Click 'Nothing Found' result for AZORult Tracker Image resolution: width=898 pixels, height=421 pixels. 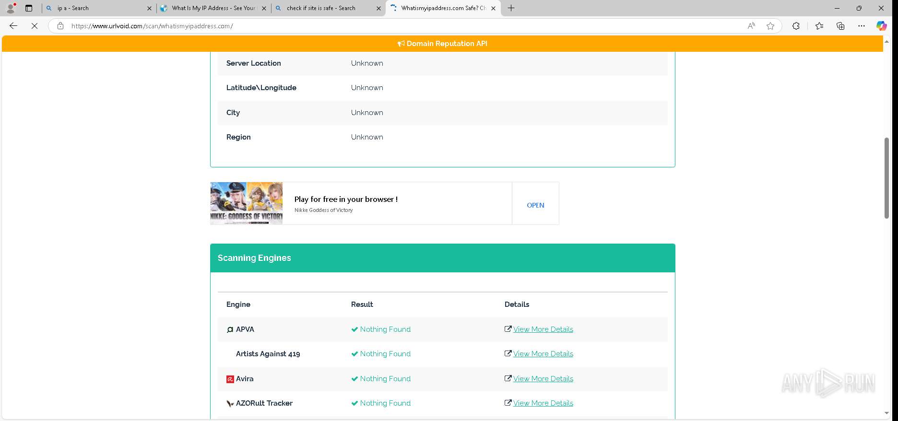381,403
